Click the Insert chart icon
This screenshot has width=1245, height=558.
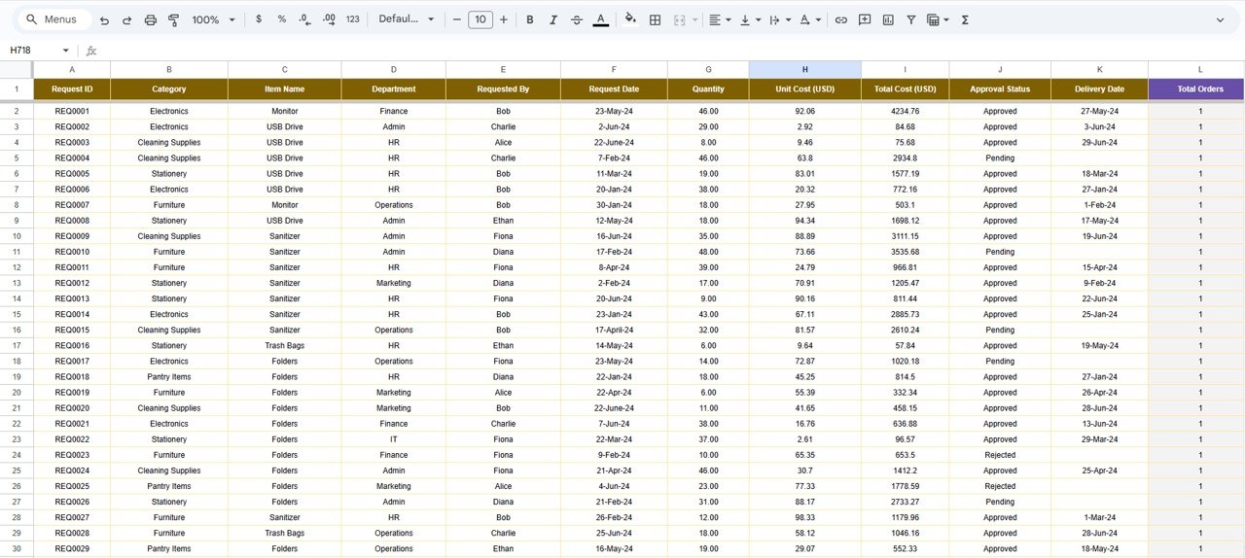[x=888, y=19]
